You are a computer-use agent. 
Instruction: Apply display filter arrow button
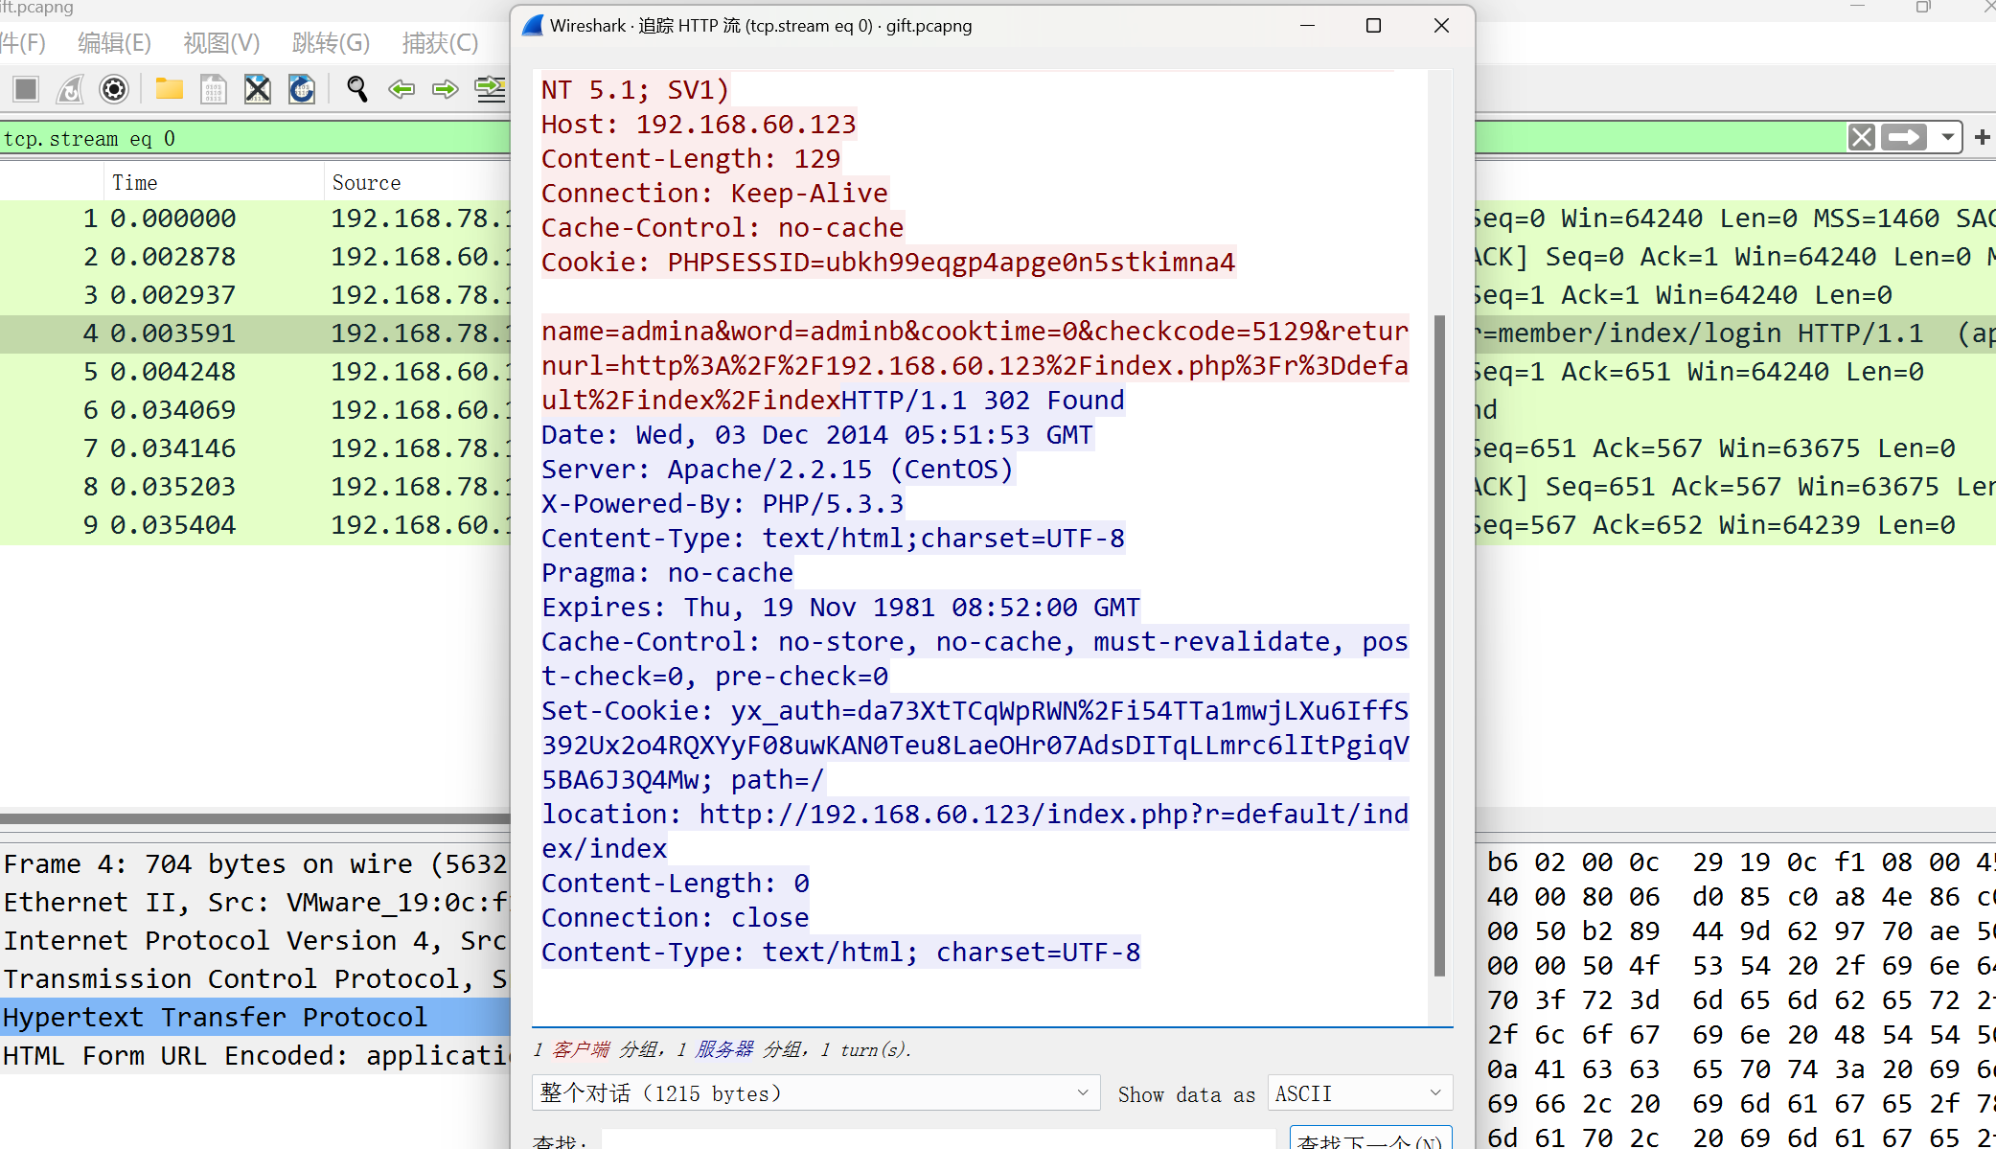[x=1904, y=137]
